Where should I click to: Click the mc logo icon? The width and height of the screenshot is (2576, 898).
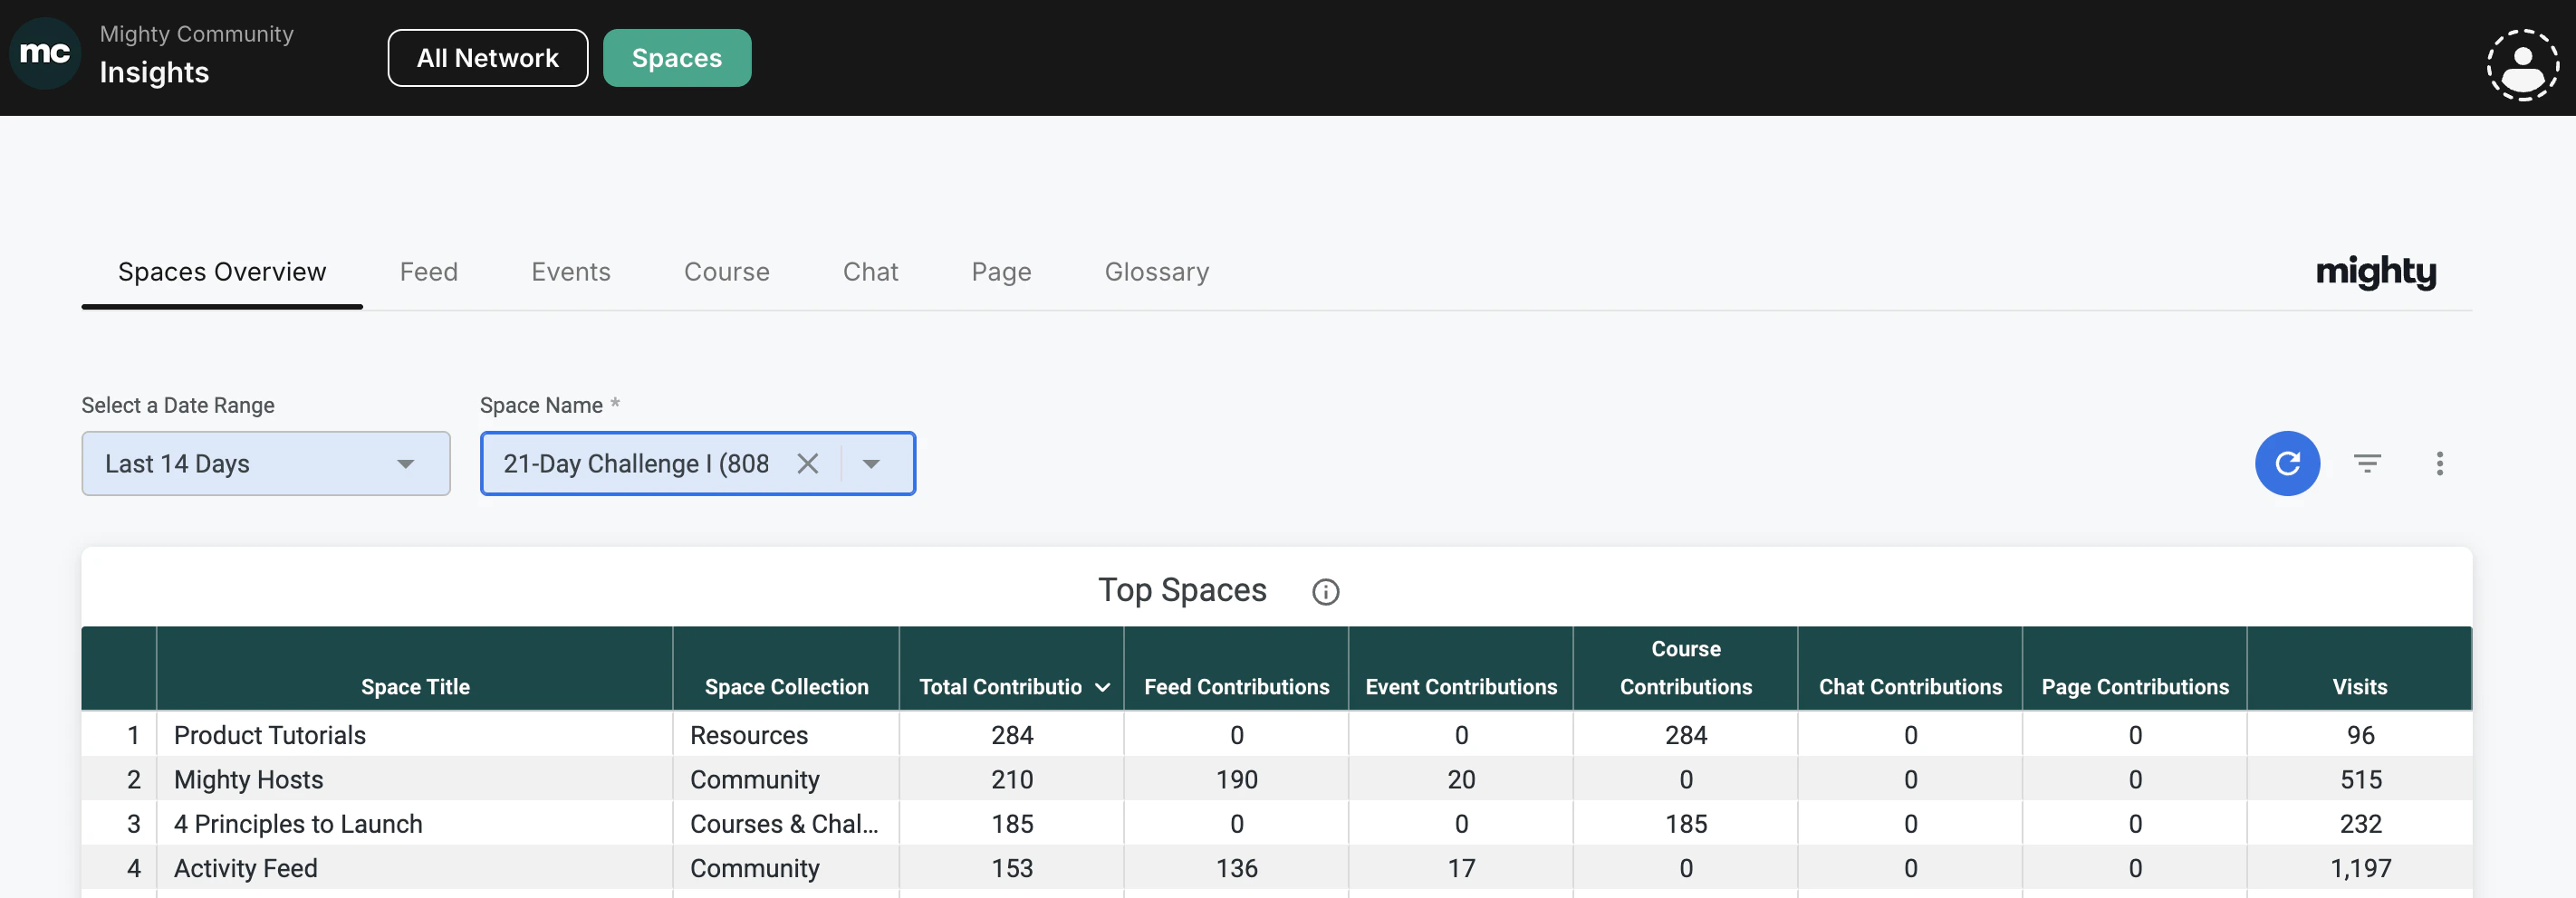[x=45, y=54]
